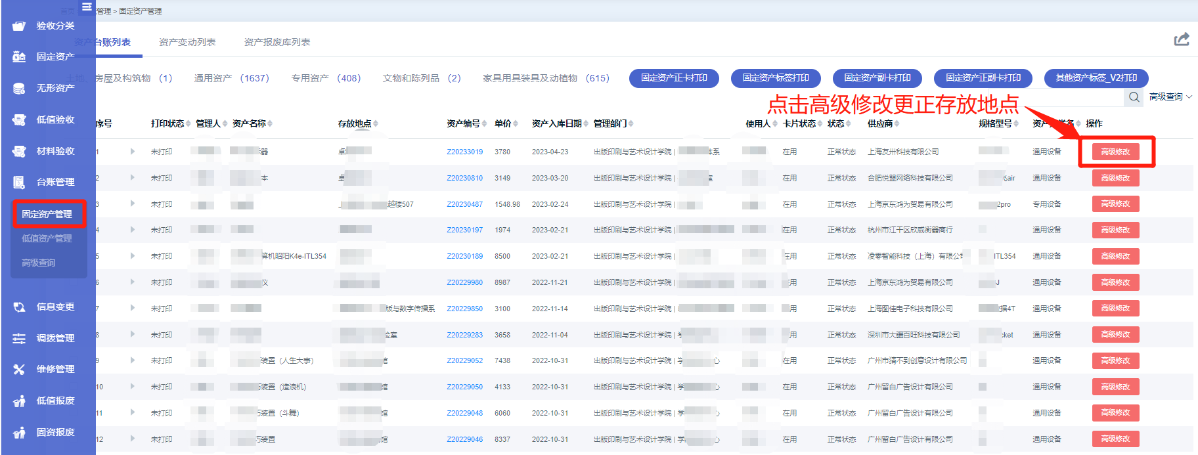Click the 其他资产标签_V2打印 button

(x=1096, y=78)
